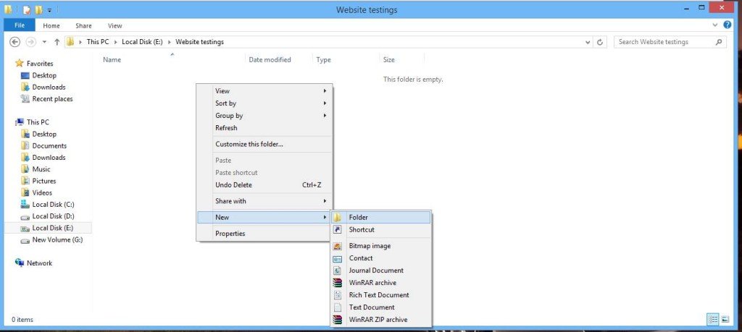
Task: Open the Sort by submenu
Action: tap(264, 103)
